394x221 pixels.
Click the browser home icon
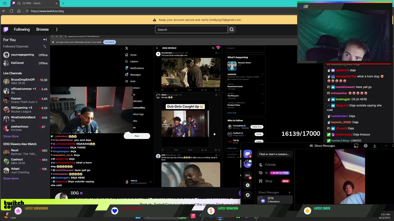click(x=19, y=11)
